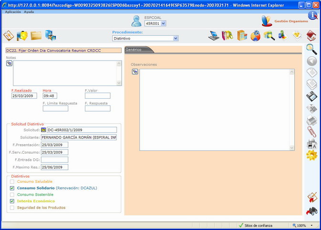
Task: Click the mailbox with yellow envelopes icon
Action: [22, 36]
